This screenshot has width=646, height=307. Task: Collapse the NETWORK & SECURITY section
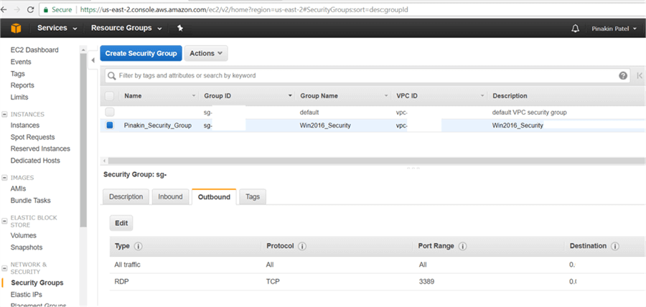4,268
